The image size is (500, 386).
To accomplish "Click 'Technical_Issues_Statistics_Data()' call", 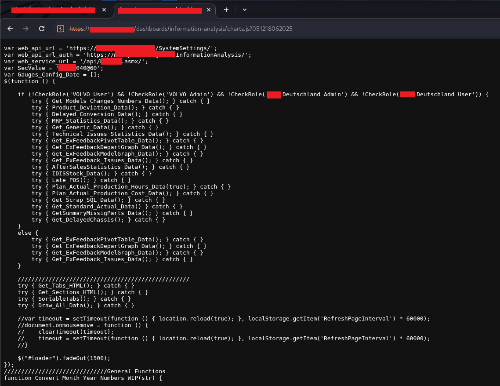I will pos(112,134).
